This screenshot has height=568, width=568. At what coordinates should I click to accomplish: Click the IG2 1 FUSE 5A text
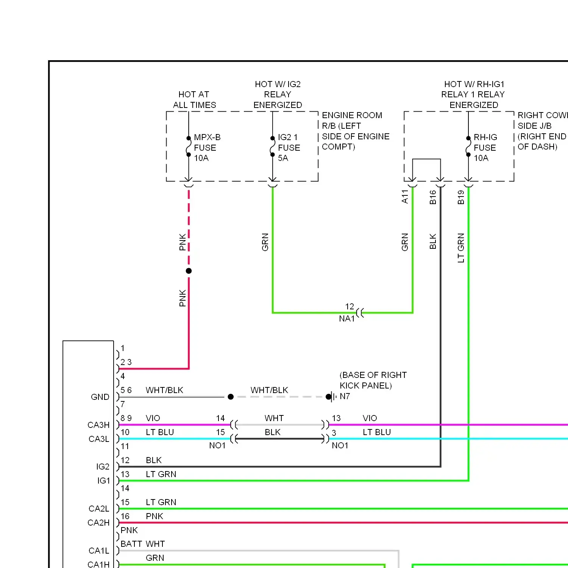pos(289,148)
